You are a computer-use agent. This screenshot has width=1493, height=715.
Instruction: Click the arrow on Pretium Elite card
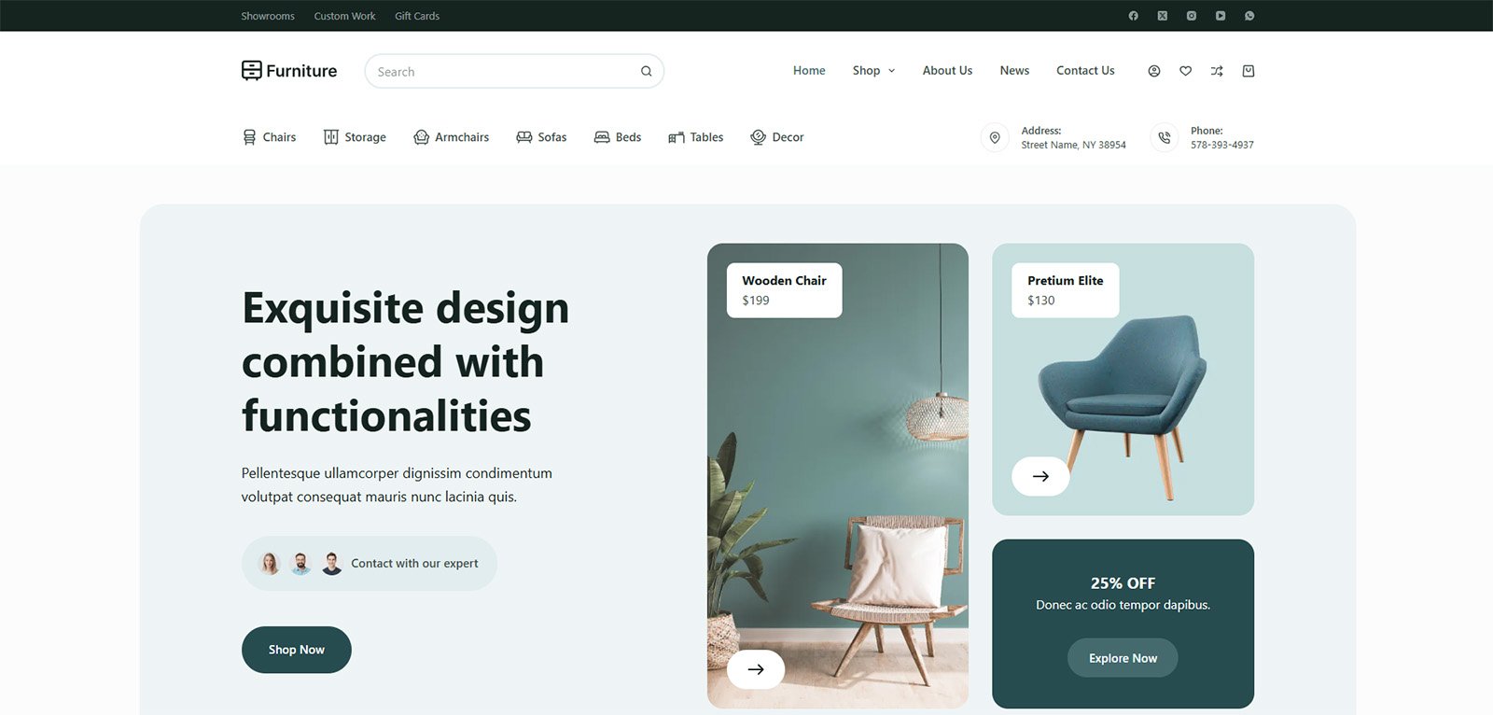(1040, 476)
